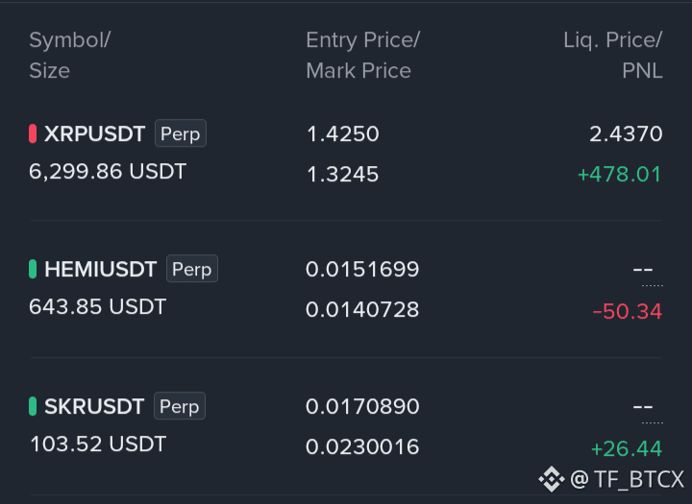Image resolution: width=692 pixels, height=504 pixels.
Task: Click the green long indicator beside SKRUSDT
Action: click(33, 406)
